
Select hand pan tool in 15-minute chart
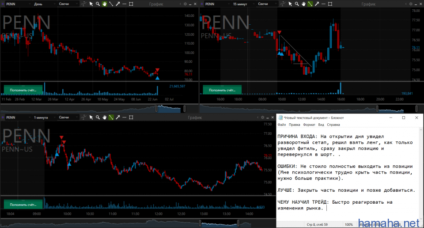coord(303,4)
